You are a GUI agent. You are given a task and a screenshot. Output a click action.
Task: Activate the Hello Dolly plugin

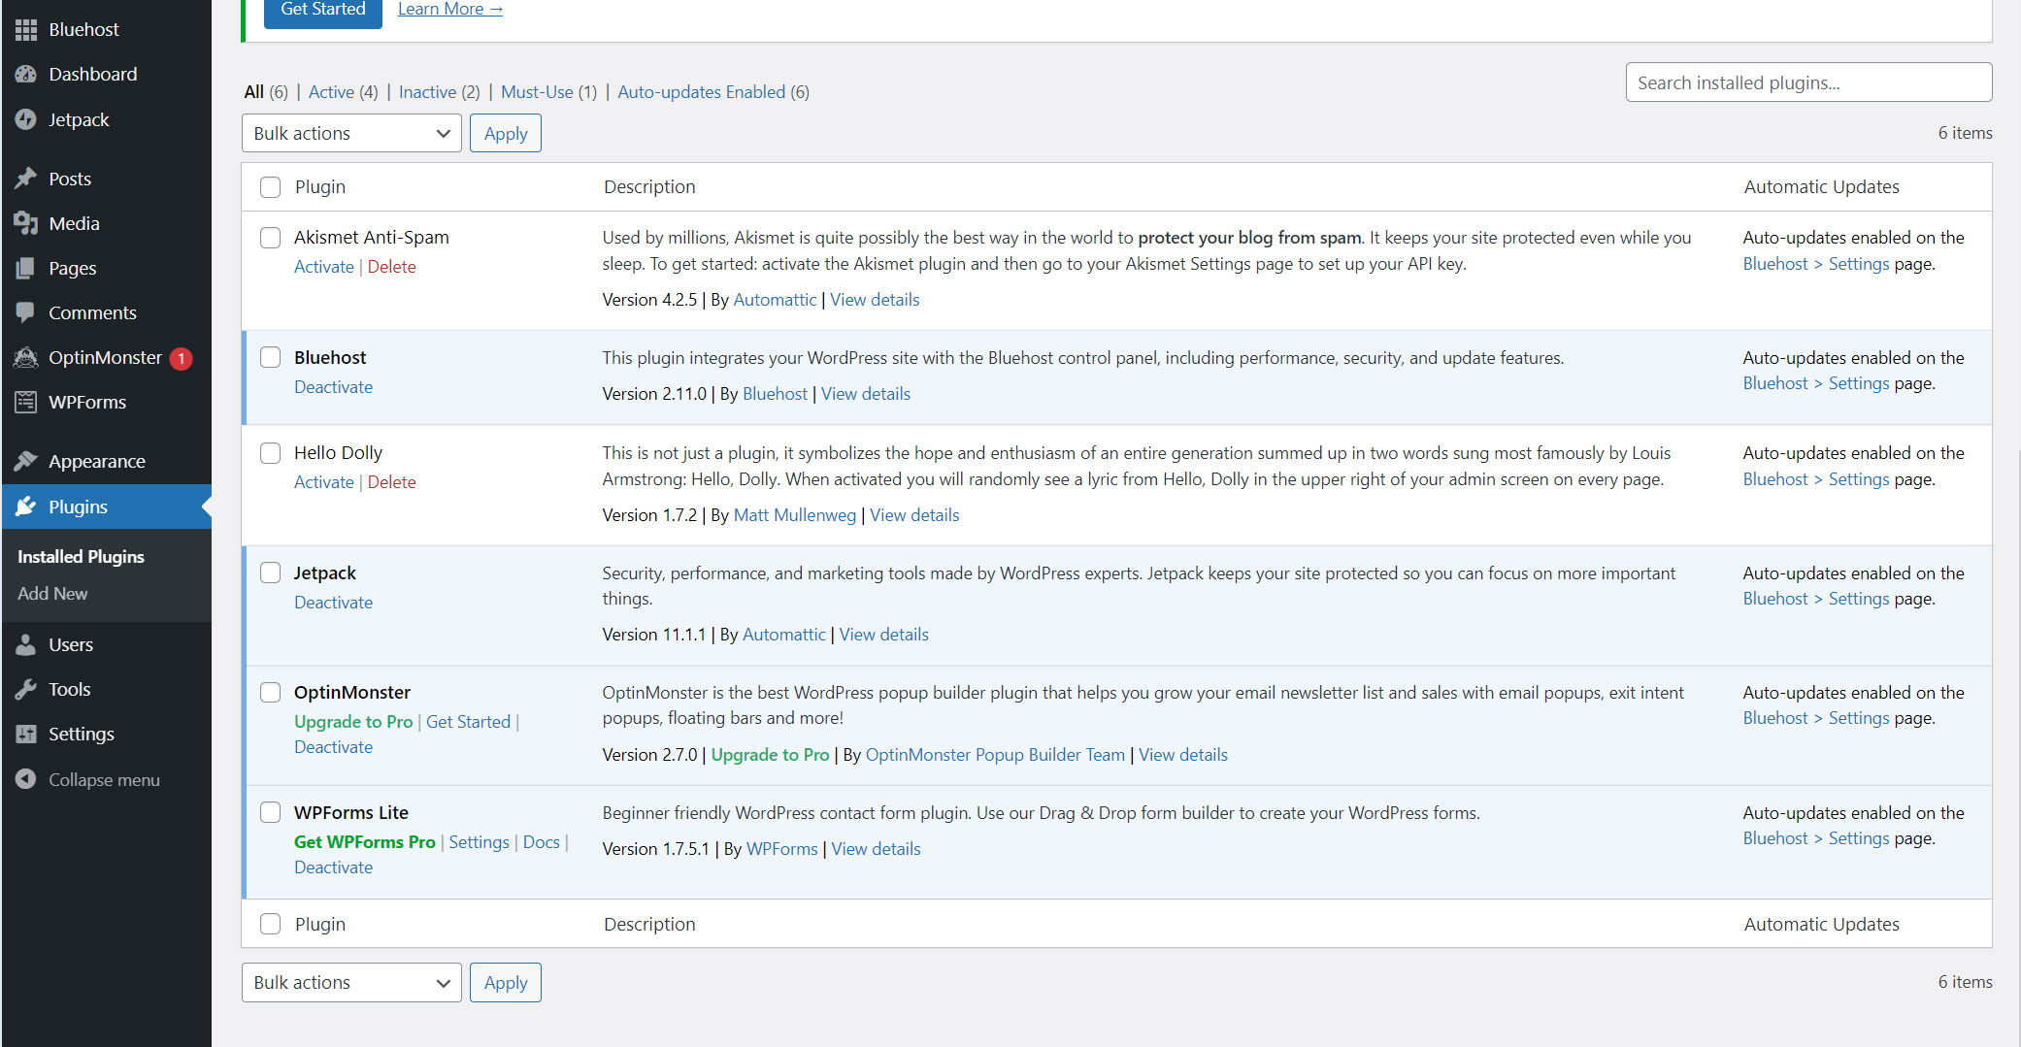pyautogui.click(x=323, y=482)
